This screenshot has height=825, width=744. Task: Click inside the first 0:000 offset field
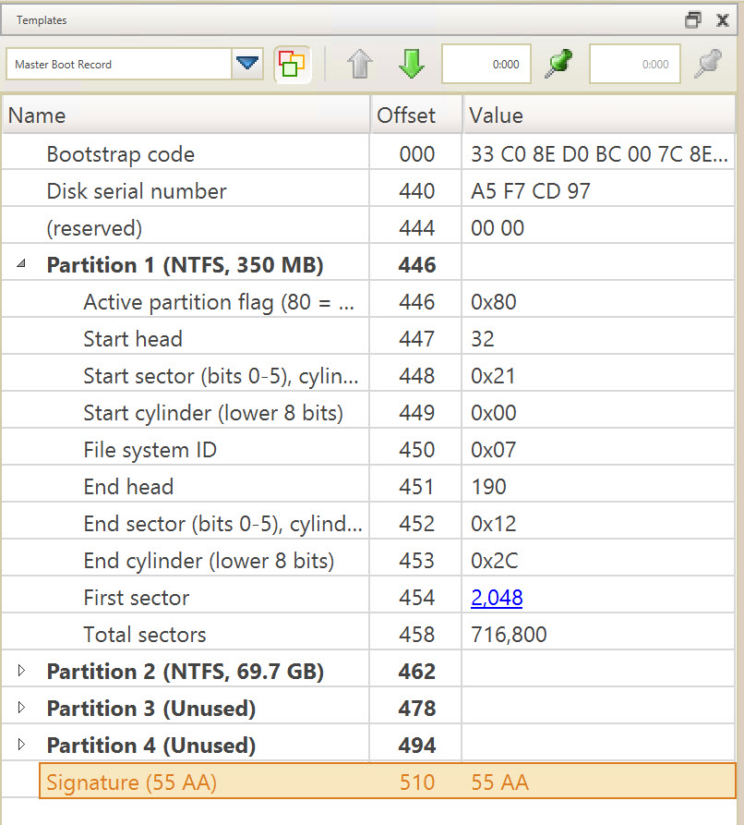pyautogui.click(x=486, y=64)
